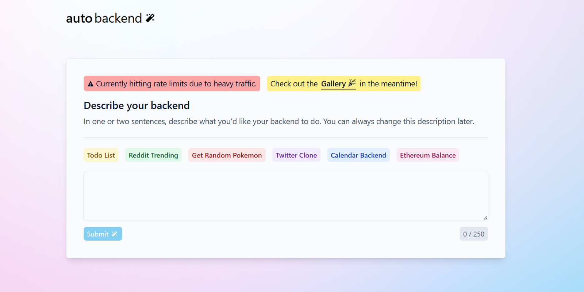The width and height of the screenshot is (584, 292).
Task: Pick the Get Random Pokemon example
Action: pyautogui.click(x=227, y=155)
